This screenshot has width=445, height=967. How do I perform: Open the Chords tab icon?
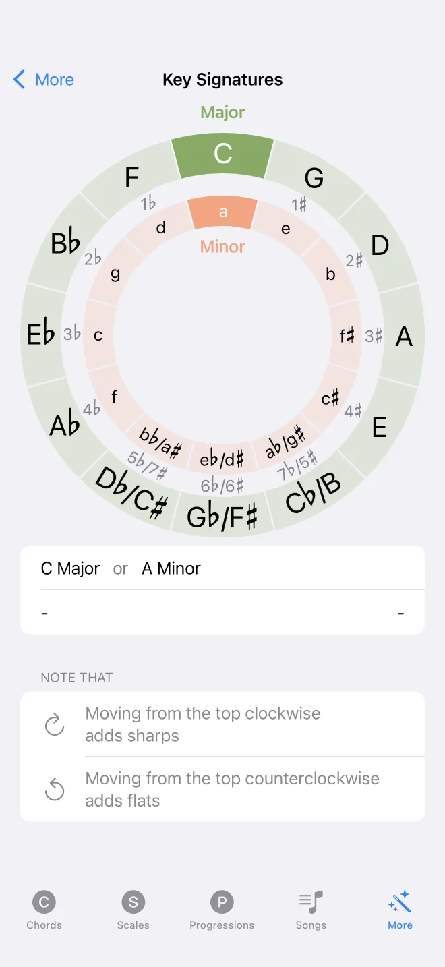point(44,902)
